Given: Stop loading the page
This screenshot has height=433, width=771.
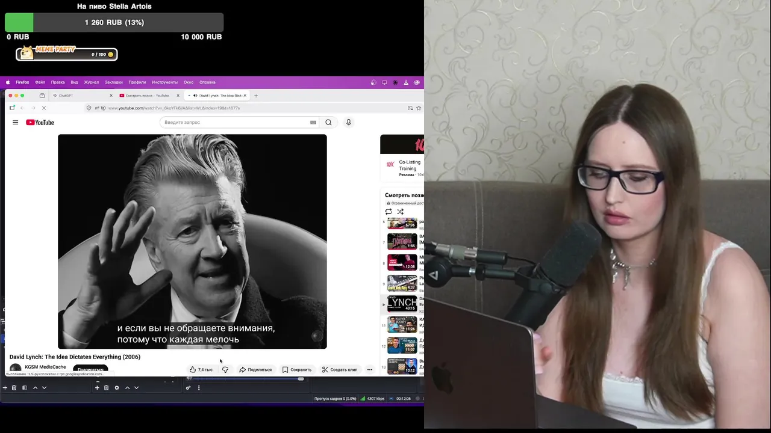Looking at the screenshot, I should (x=43, y=108).
